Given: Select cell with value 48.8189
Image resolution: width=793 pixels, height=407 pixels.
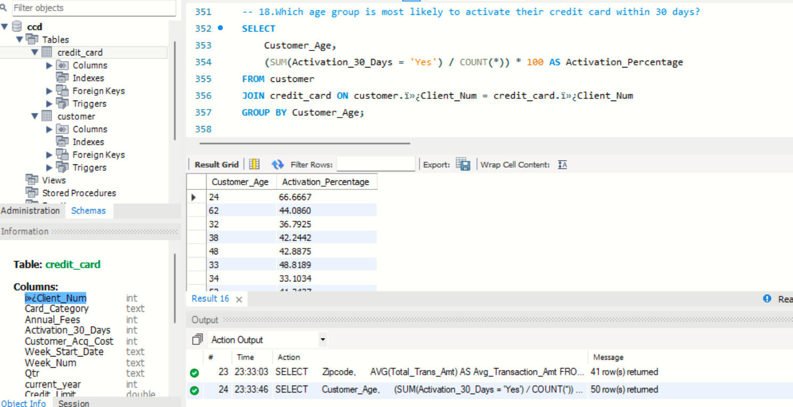Looking at the screenshot, I should [x=326, y=265].
